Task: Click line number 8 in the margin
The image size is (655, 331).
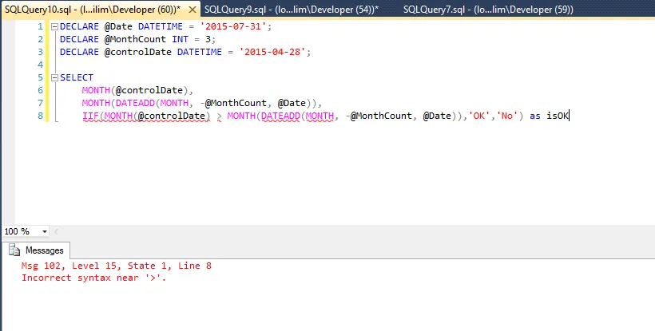Action: 40,116
